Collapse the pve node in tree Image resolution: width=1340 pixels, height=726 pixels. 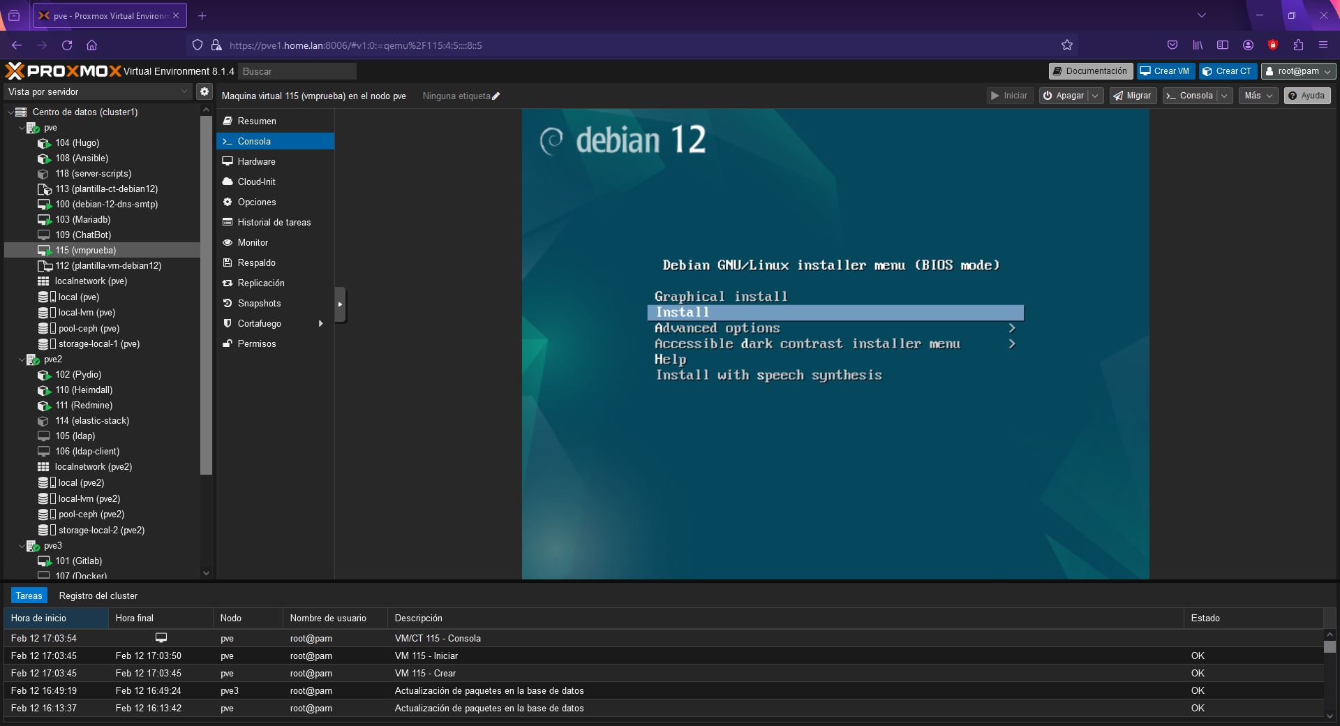pos(21,128)
